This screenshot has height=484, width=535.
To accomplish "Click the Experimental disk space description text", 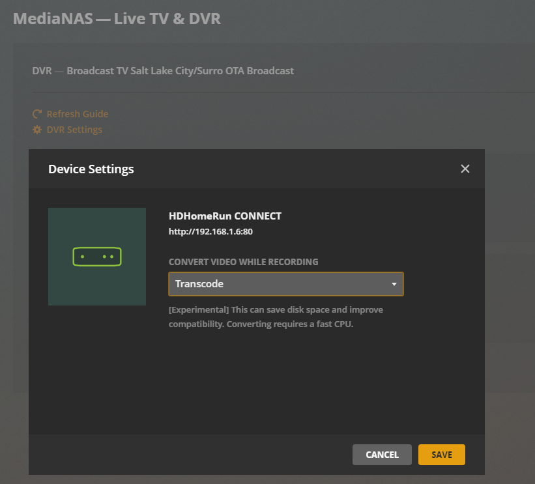I will (x=276, y=317).
